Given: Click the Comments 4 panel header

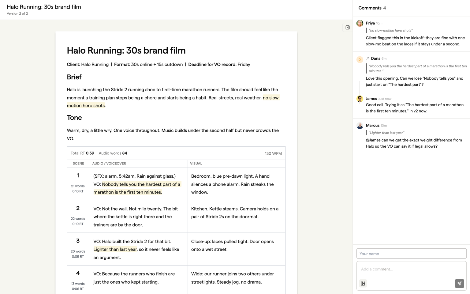Looking at the screenshot, I should coord(372,8).
